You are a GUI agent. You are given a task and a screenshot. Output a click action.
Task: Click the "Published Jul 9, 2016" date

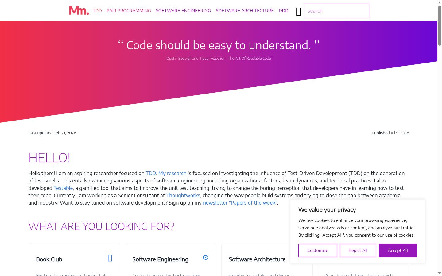(x=390, y=133)
